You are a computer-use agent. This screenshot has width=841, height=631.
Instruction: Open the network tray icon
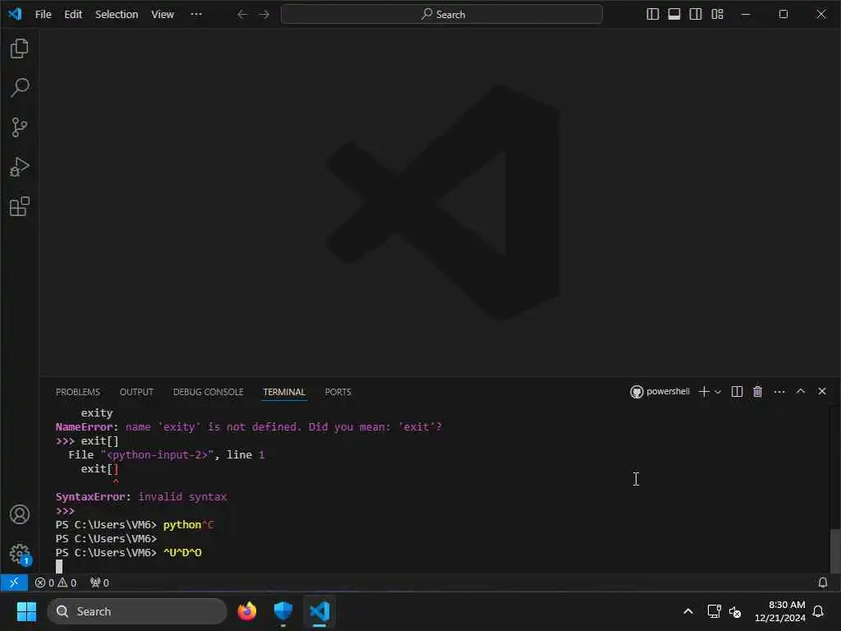tap(714, 611)
